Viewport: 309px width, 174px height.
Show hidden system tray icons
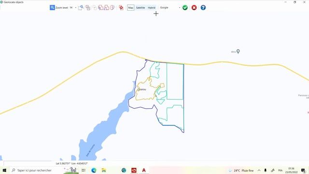(x=259, y=171)
